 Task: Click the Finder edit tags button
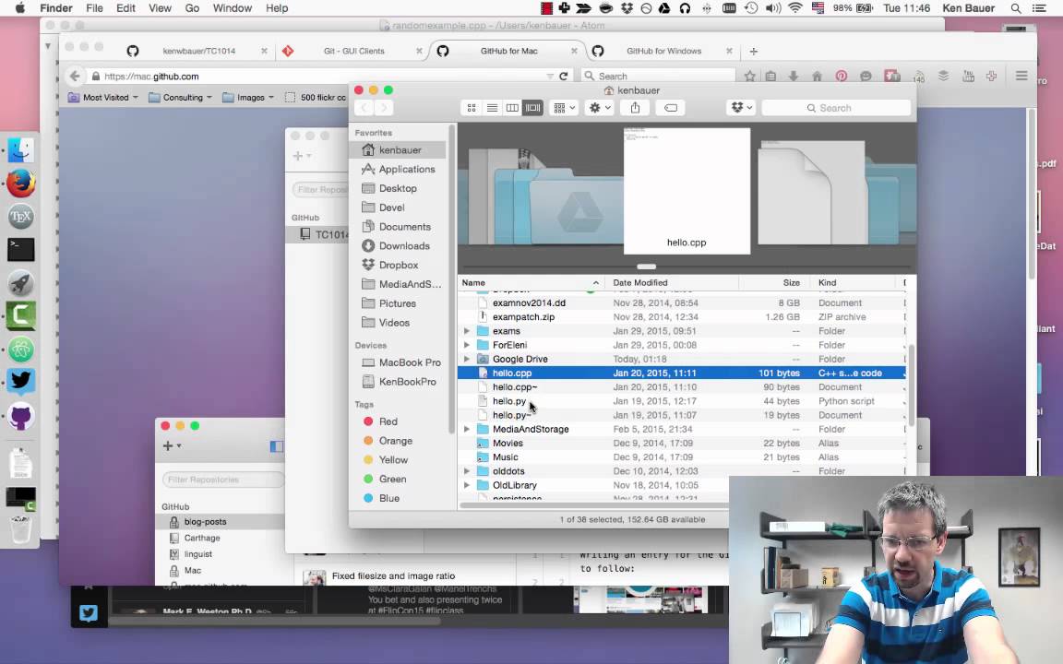(671, 108)
